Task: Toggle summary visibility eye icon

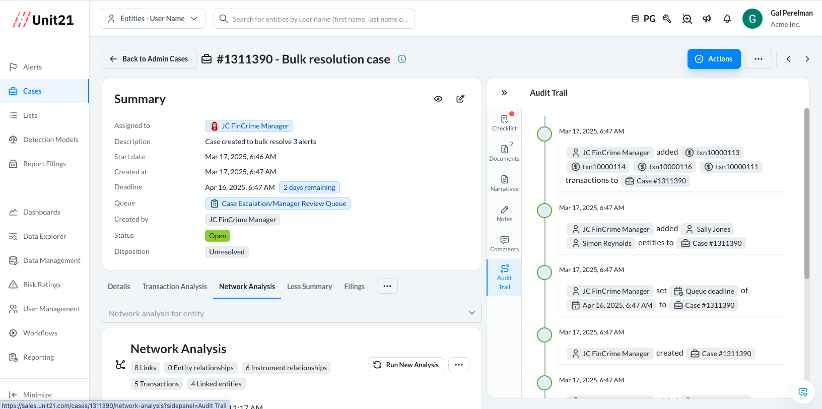Action: (438, 99)
